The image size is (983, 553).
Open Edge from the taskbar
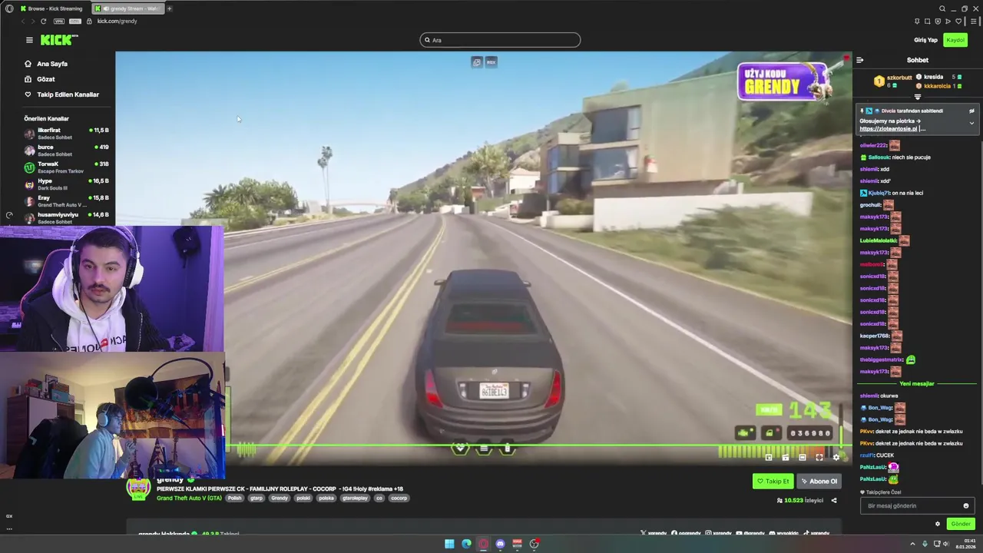pos(466,544)
